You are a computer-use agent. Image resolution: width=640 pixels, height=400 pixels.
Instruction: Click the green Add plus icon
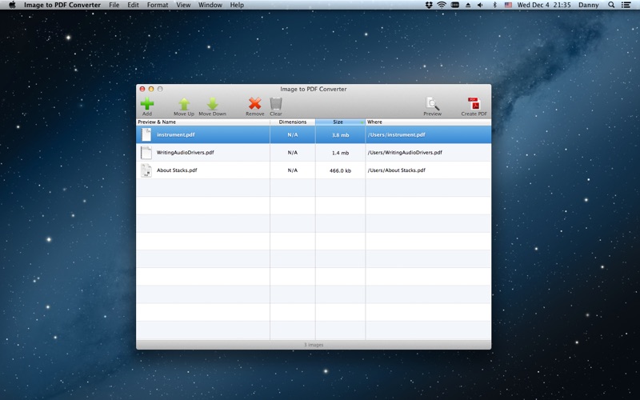pyautogui.click(x=147, y=104)
